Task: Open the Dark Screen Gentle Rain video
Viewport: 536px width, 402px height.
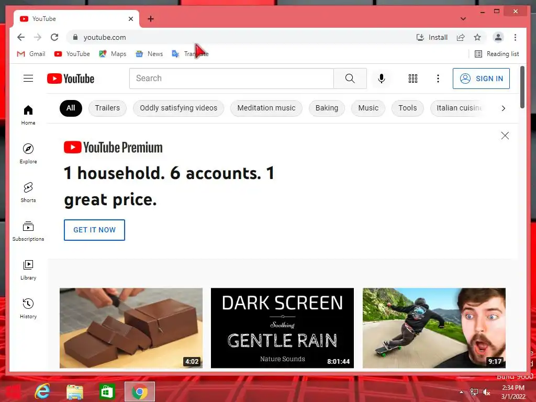Action: [x=282, y=328]
